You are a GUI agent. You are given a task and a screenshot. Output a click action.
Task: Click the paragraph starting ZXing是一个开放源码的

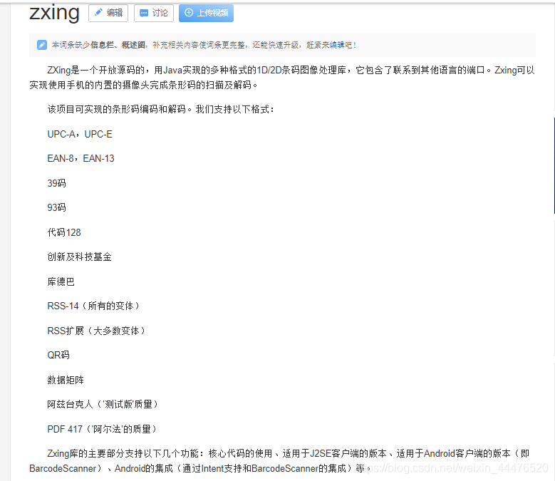[282, 78]
